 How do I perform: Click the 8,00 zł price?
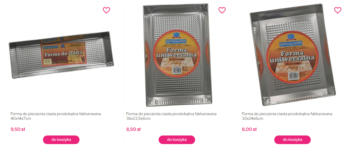249,129
